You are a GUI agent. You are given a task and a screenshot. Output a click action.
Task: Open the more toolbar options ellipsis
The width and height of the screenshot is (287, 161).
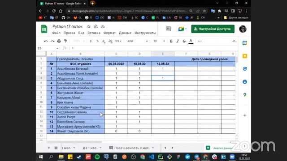point(200,41)
